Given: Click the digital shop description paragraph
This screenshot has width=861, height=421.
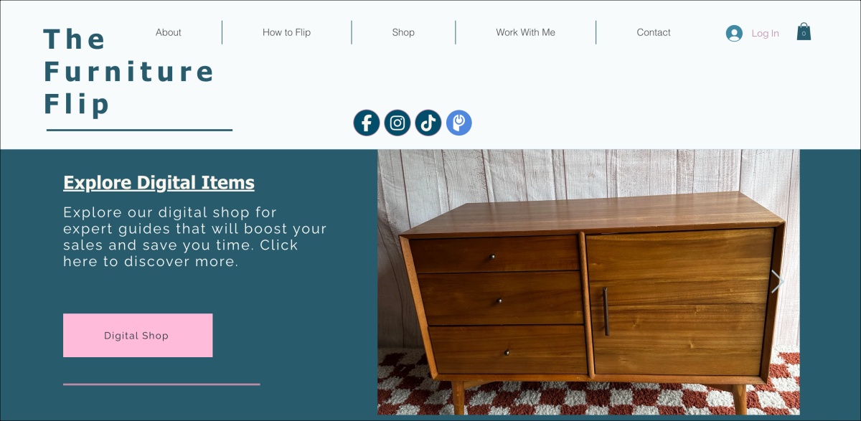Looking at the screenshot, I should click(195, 237).
